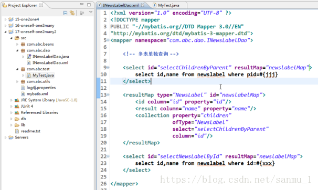318x190 pixels.
Task: Close the Project Explorer tab
Action: 41,5
